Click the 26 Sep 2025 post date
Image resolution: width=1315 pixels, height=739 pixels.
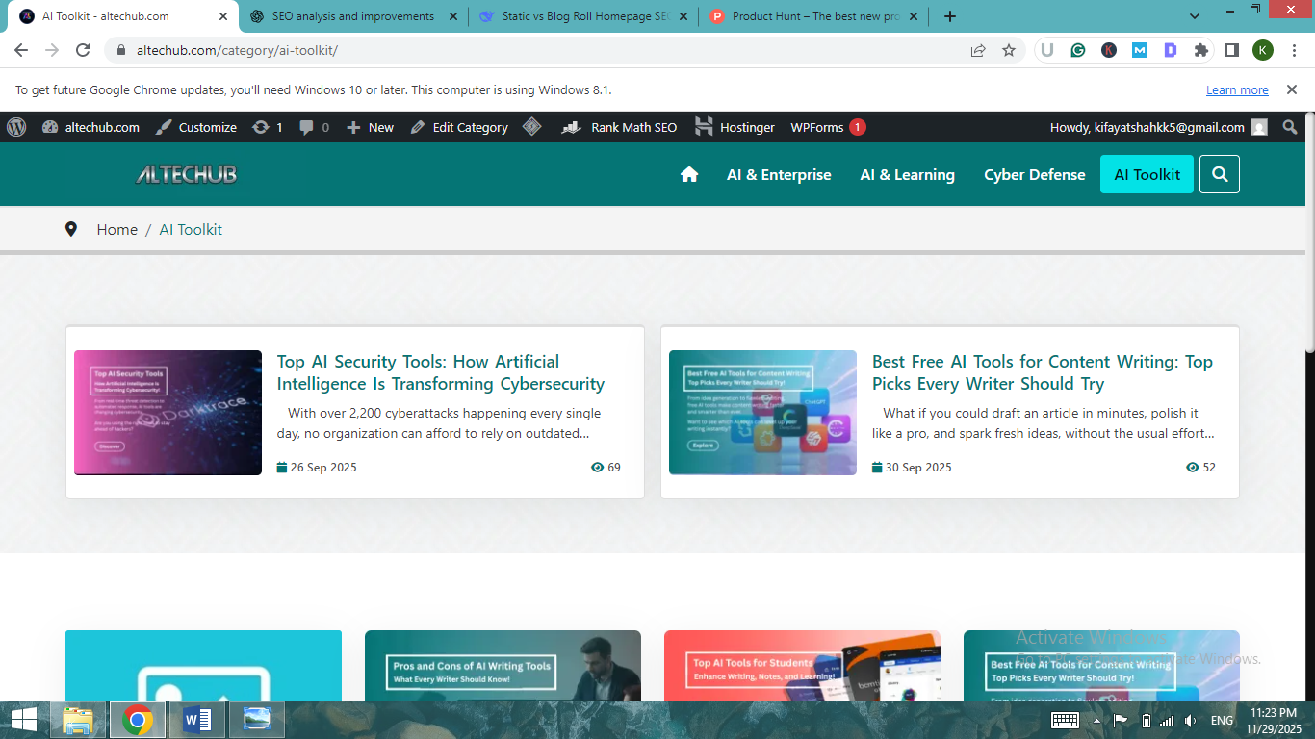tap(317, 468)
